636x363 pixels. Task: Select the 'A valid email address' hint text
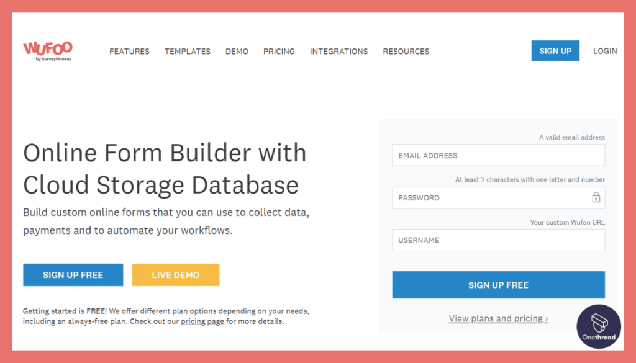coord(572,137)
